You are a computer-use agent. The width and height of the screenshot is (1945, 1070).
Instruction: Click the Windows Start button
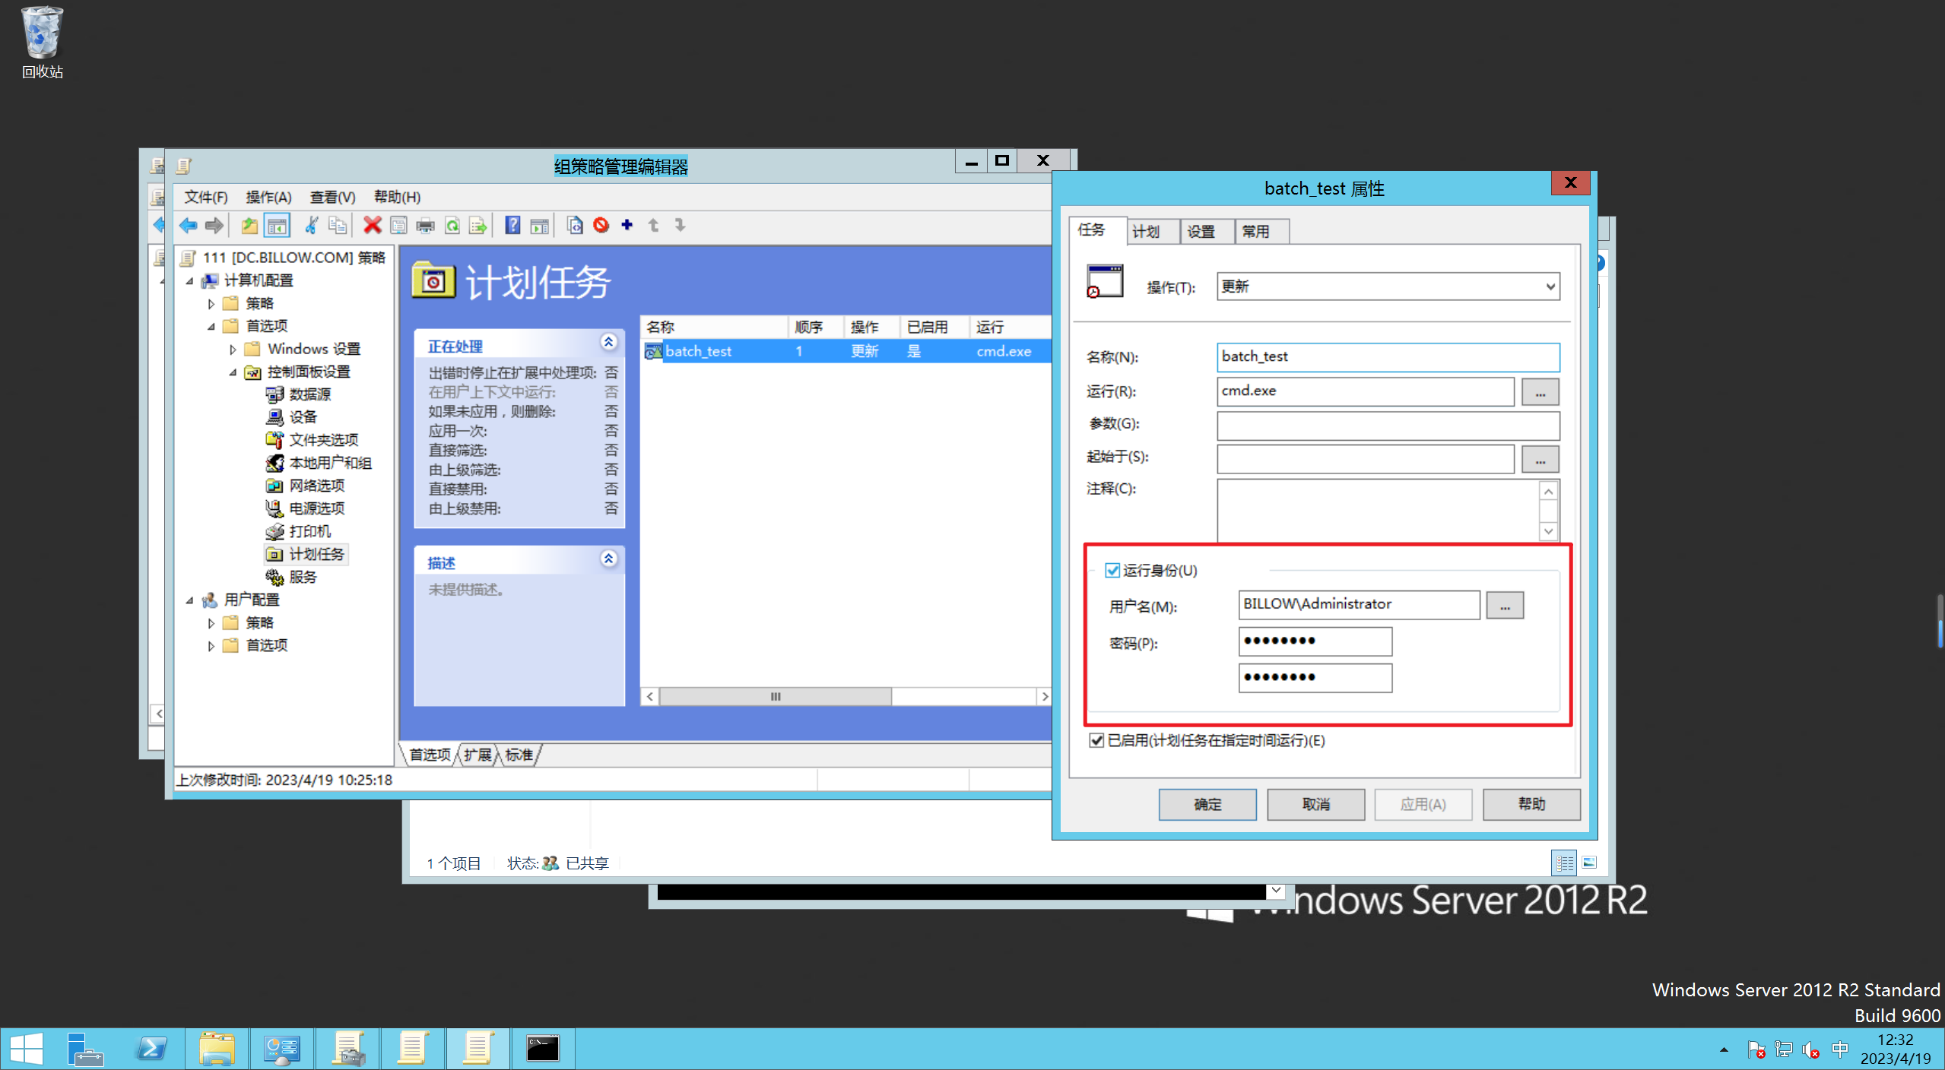pos(27,1049)
